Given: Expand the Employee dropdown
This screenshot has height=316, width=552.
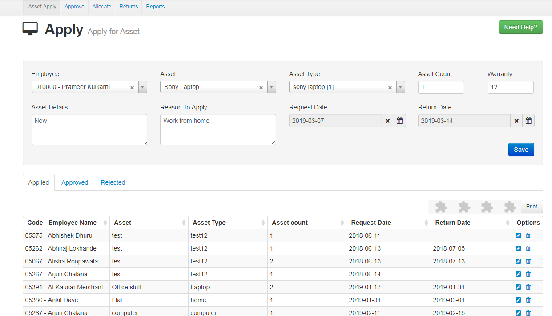Looking at the screenshot, I should 142,87.
